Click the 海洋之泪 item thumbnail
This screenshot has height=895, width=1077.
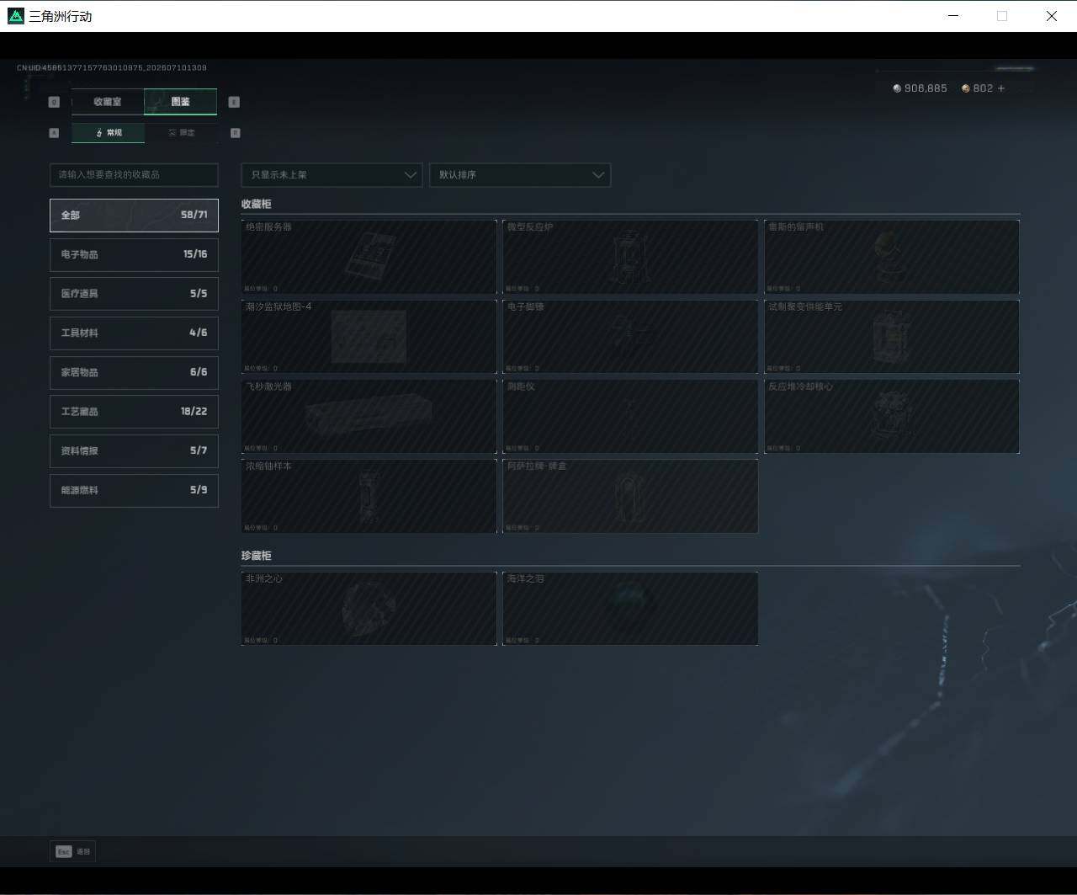[x=630, y=608]
